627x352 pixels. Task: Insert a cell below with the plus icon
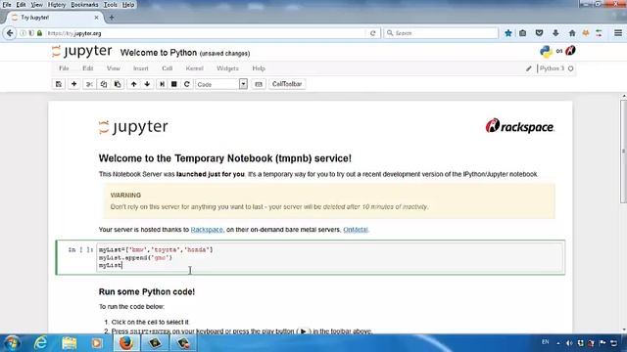click(x=73, y=84)
